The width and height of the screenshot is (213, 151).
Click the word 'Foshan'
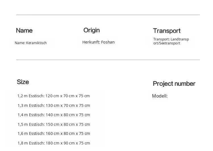[x=108, y=42]
